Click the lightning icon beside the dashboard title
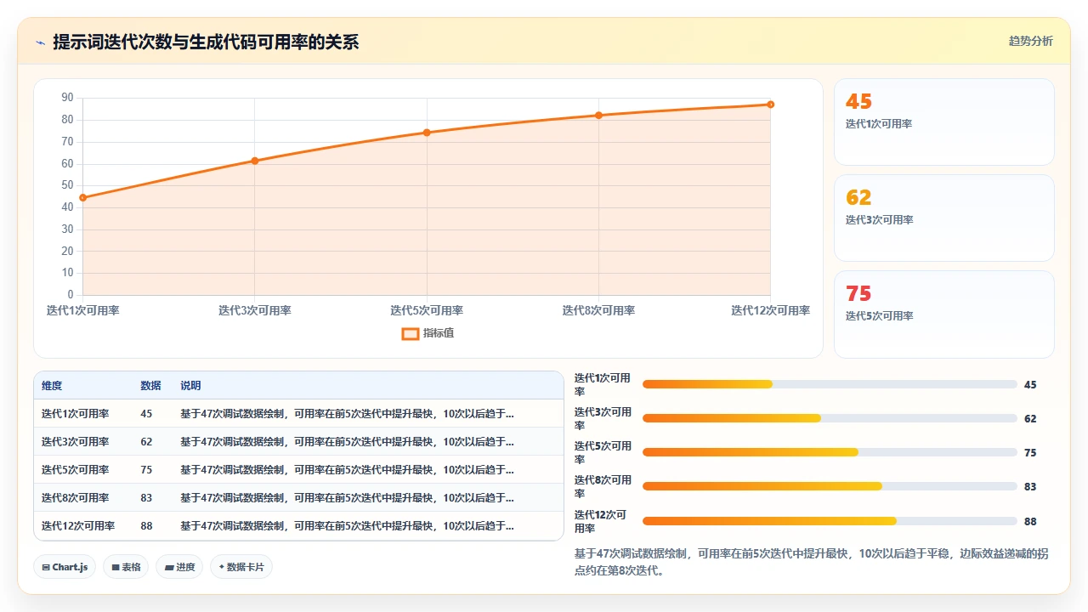This screenshot has height=612, width=1088. coord(41,42)
